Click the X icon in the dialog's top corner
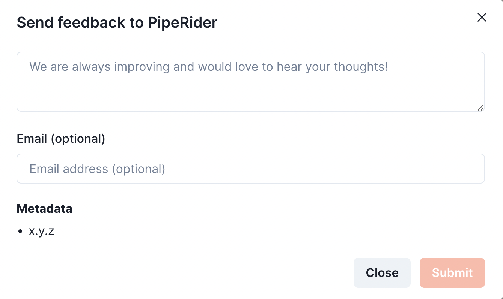 pos(482,17)
